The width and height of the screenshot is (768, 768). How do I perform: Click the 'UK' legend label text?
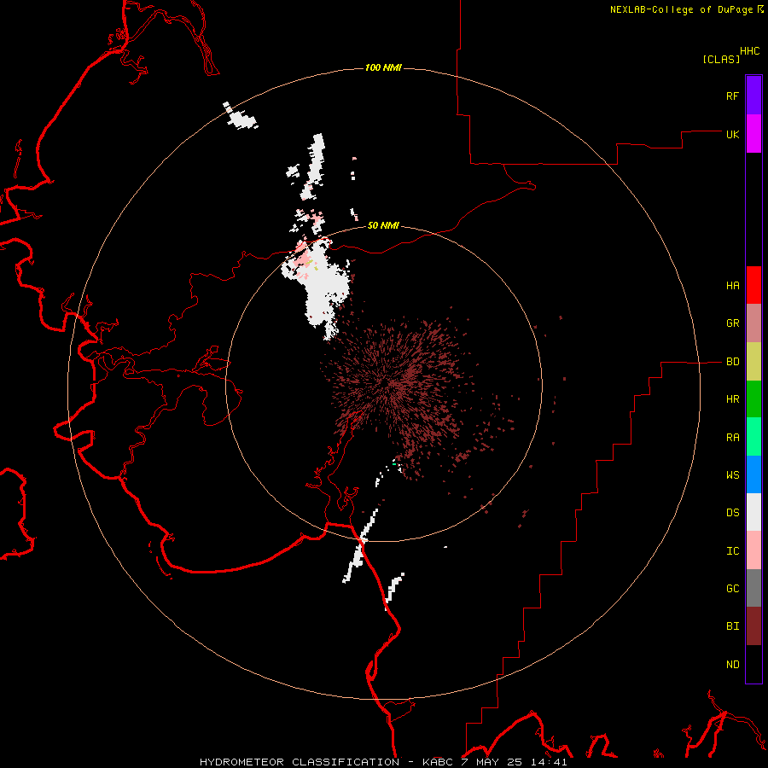[732, 134]
